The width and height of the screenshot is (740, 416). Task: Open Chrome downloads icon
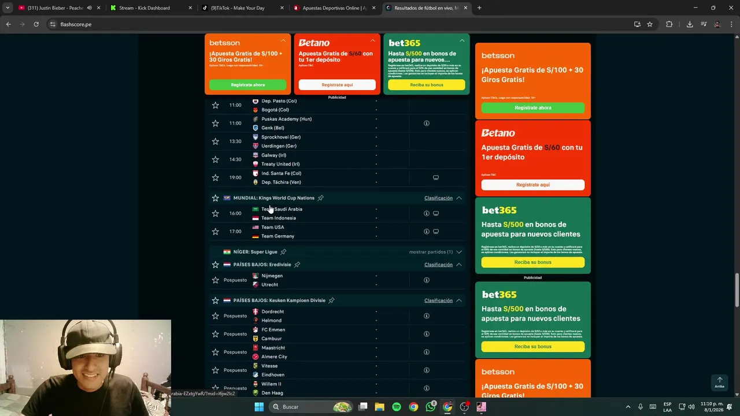coord(690,24)
